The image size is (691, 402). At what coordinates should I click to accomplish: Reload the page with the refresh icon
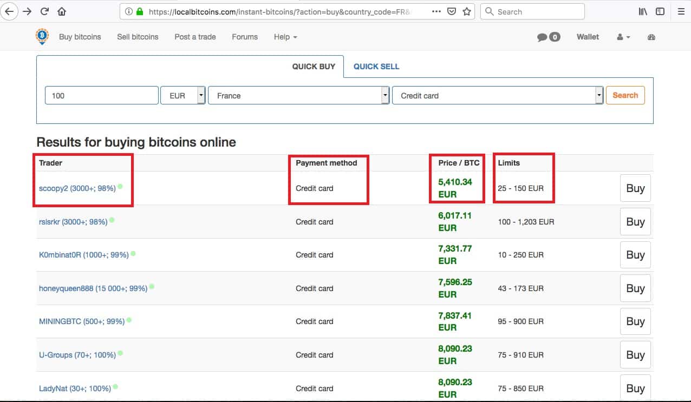pos(45,11)
